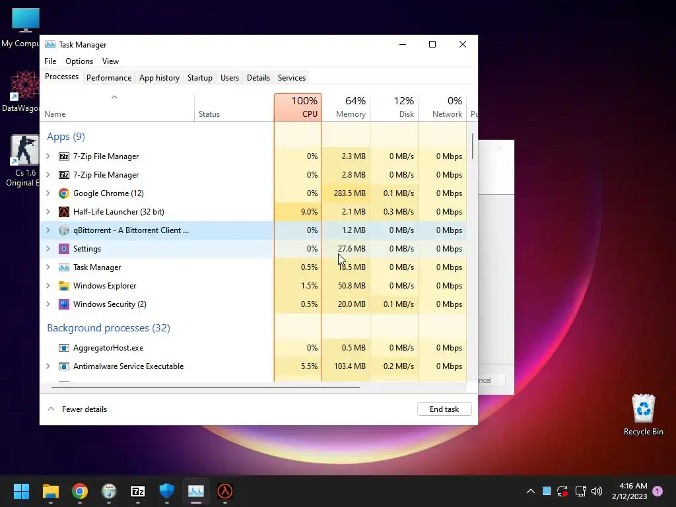
Task: Expand the Google Chrome (12) process group
Action: [x=48, y=193]
